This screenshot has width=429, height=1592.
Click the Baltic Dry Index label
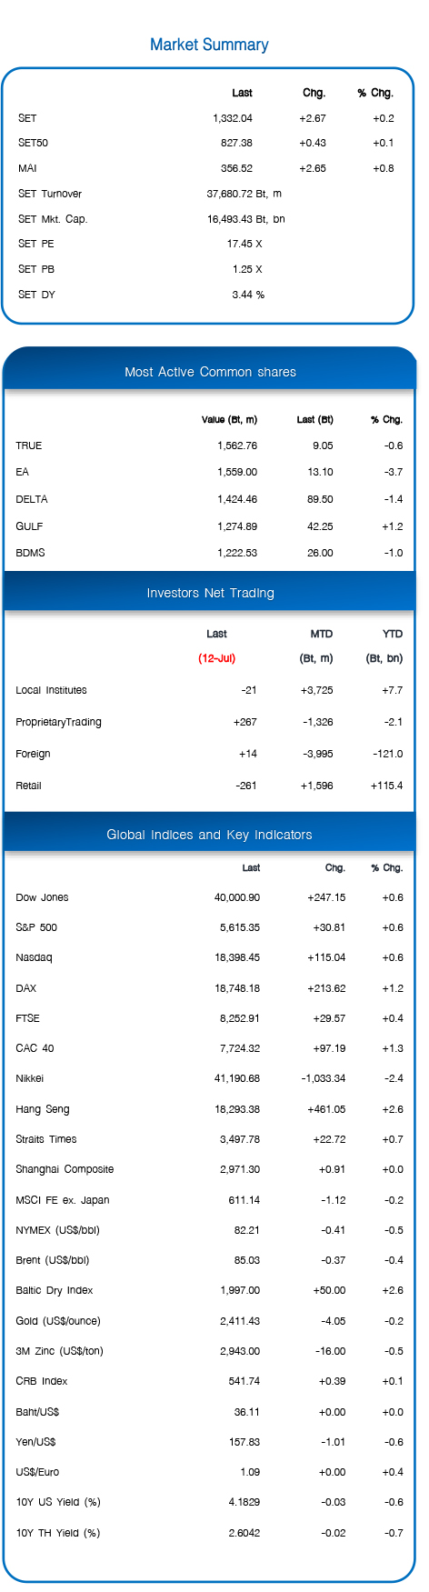tap(55, 1290)
